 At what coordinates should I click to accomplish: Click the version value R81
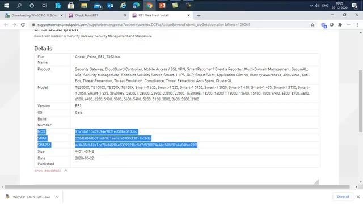click(x=78, y=106)
